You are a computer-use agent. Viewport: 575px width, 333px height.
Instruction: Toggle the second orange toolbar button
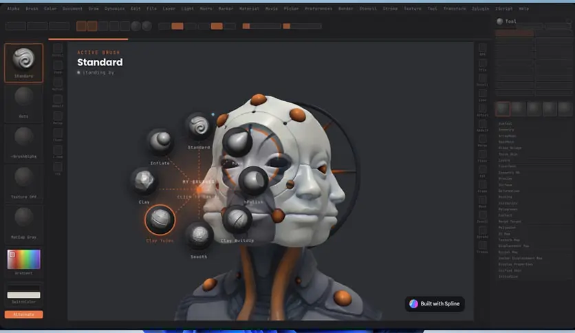(92, 25)
